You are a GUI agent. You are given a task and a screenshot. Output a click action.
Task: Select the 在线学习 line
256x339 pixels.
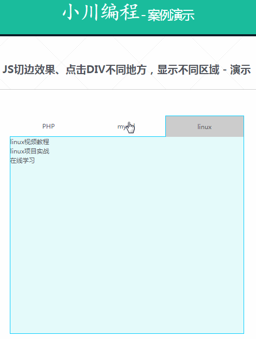(x=22, y=160)
